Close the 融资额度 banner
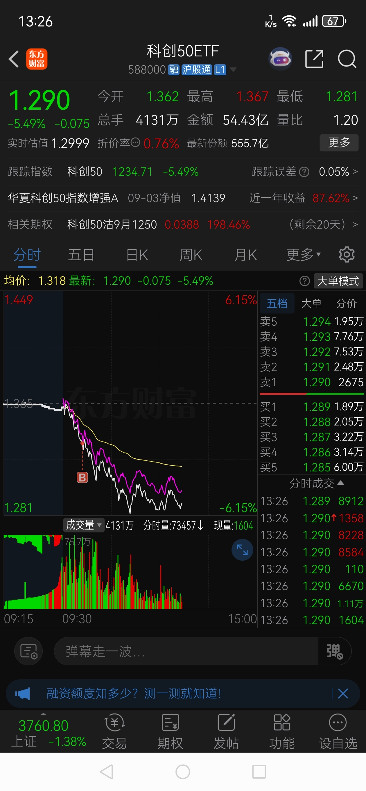Viewport: 366px width, 791px height. point(343,693)
